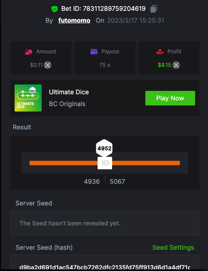Click the range arrow between 4936 and 5067
This screenshot has width=208, height=271.
(105, 180)
